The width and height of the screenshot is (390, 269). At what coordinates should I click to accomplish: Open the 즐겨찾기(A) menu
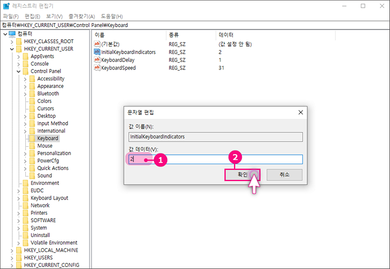(x=81, y=16)
